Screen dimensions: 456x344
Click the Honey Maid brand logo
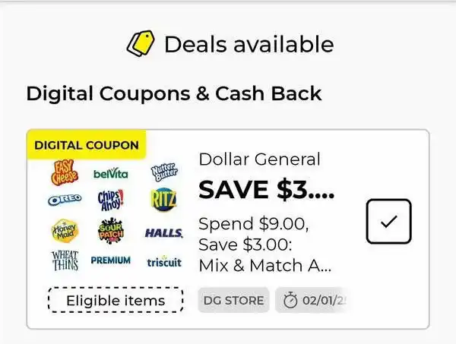[x=65, y=231]
